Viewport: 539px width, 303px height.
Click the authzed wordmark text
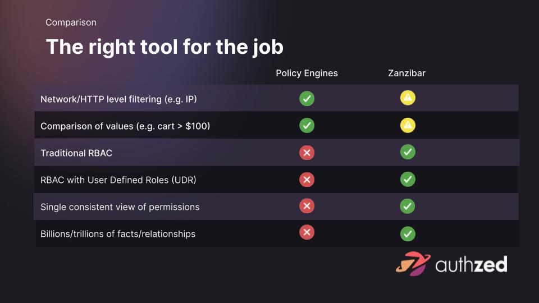tap(471, 264)
